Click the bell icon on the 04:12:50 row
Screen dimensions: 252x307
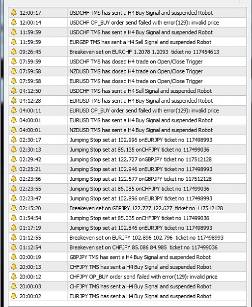tap(14, 91)
